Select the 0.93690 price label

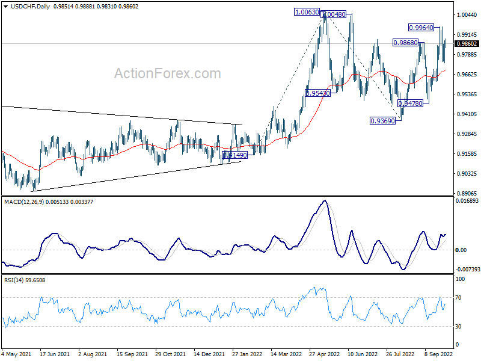[x=382, y=121]
